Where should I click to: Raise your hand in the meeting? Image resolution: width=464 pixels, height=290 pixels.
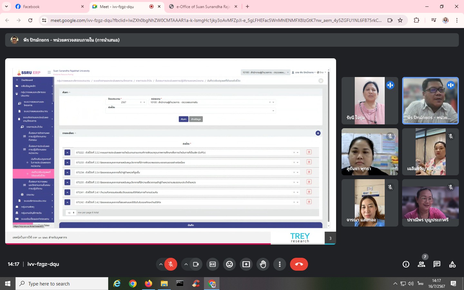click(263, 264)
